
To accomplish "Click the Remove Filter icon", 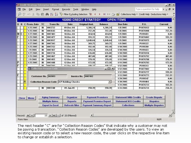I will coord(90,14).
